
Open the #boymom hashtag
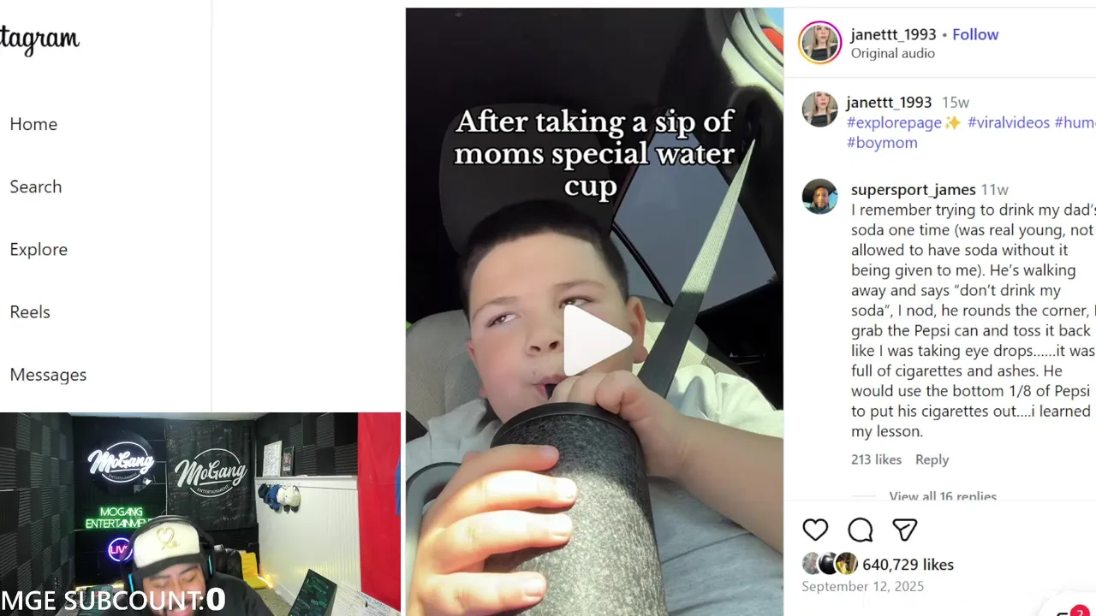click(882, 143)
